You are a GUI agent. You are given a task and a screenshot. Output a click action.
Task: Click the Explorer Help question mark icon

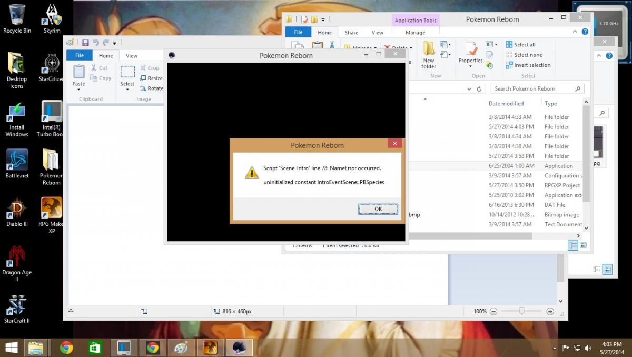585,32
